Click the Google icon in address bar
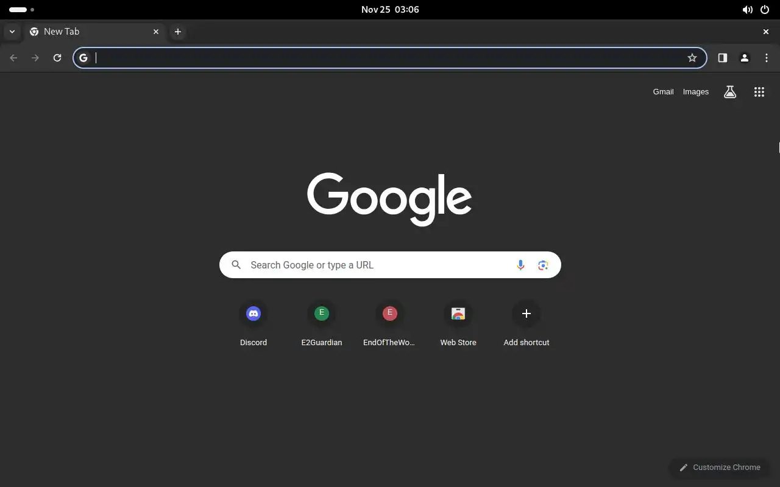Viewport: 780px width, 487px height. [x=83, y=58]
